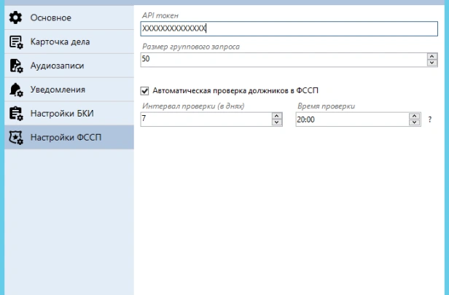
Task: Increase Размер группового запроса with up arrow
Action: (x=432, y=55)
